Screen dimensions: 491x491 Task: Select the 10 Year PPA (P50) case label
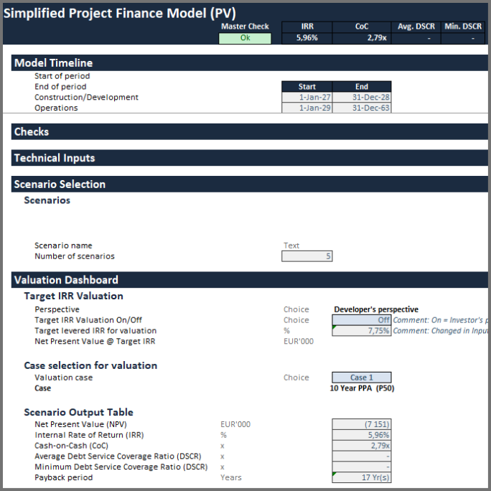(x=362, y=388)
